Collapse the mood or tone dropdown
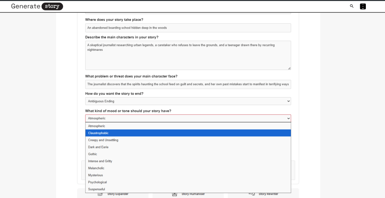The width and height of the screenshot is (385, 198). [x=188, y=118]
